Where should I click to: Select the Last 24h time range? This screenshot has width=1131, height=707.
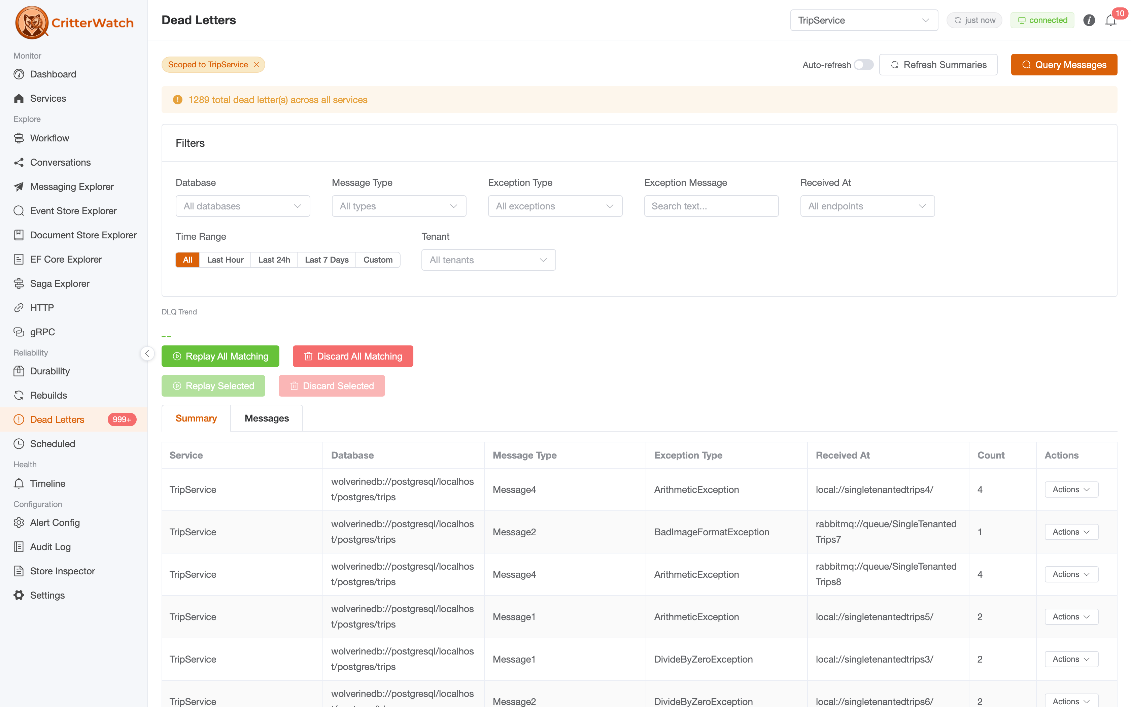point(274,260)
